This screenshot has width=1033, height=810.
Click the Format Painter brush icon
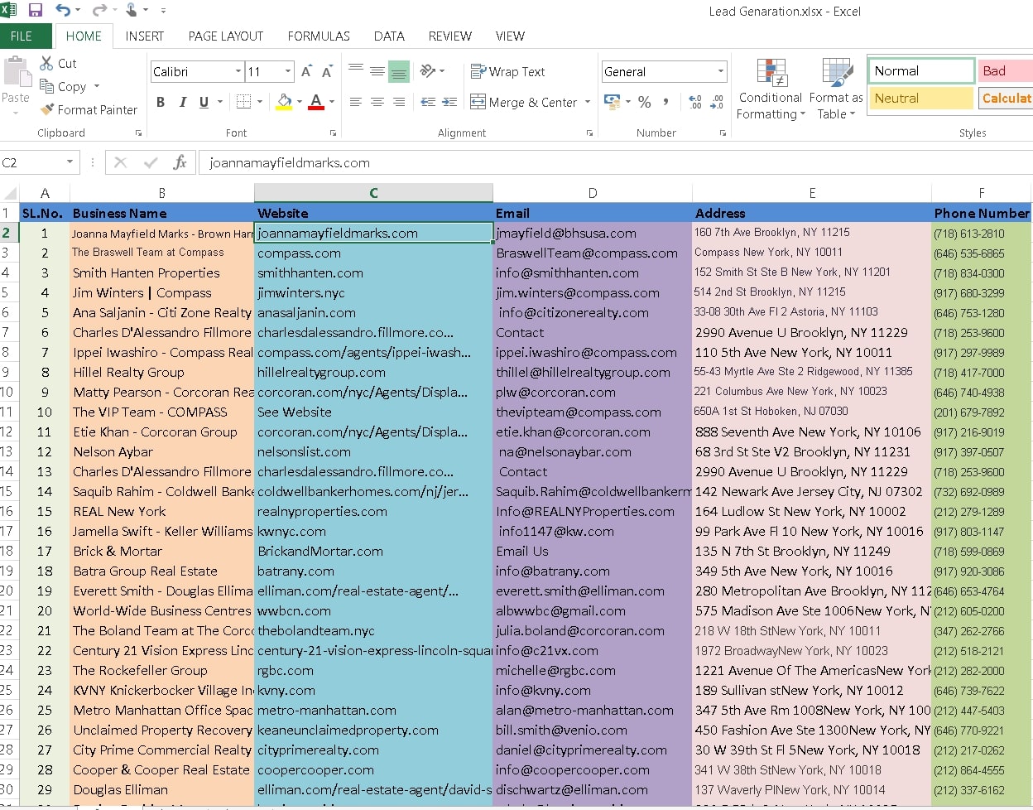47,109
